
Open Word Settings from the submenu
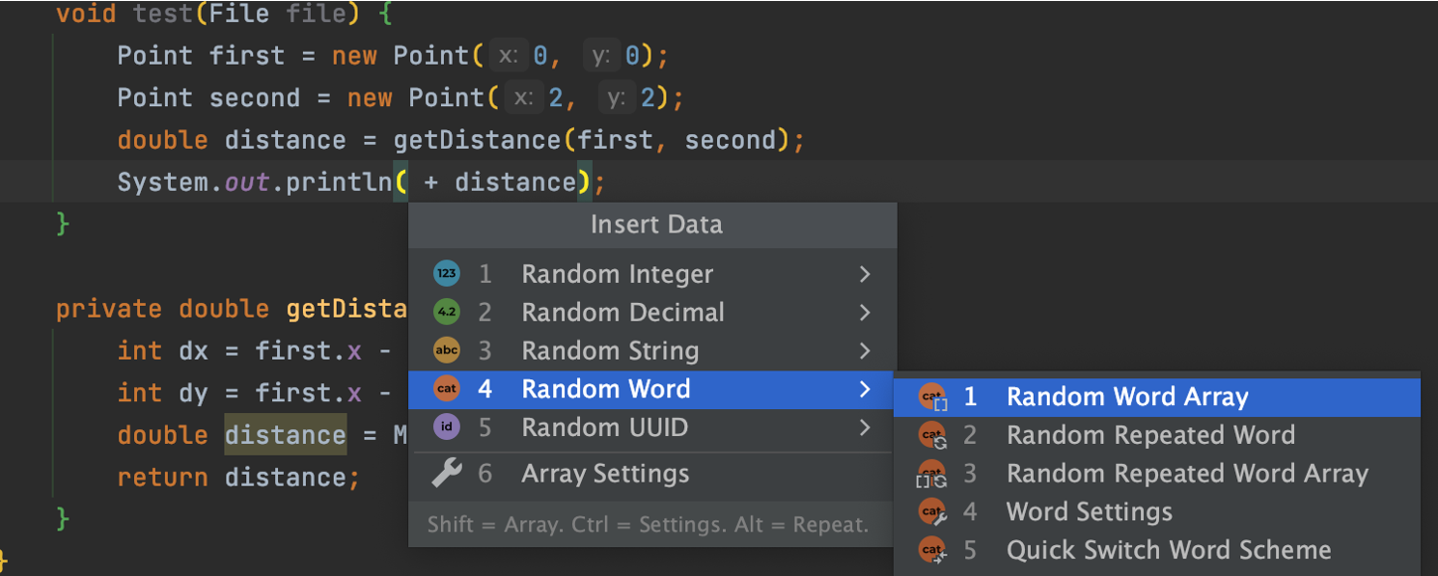[x=1088, y=512]
